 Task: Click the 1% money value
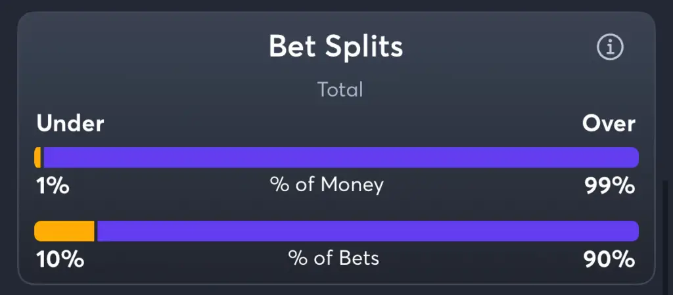coord(53,187)
